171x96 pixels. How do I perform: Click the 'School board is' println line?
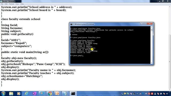[x=34, y=10]
